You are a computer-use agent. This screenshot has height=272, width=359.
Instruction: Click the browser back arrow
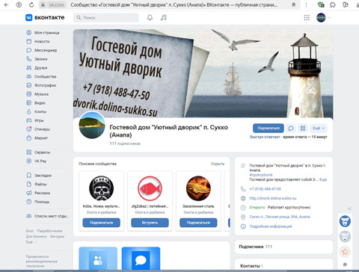pos(7,4)
